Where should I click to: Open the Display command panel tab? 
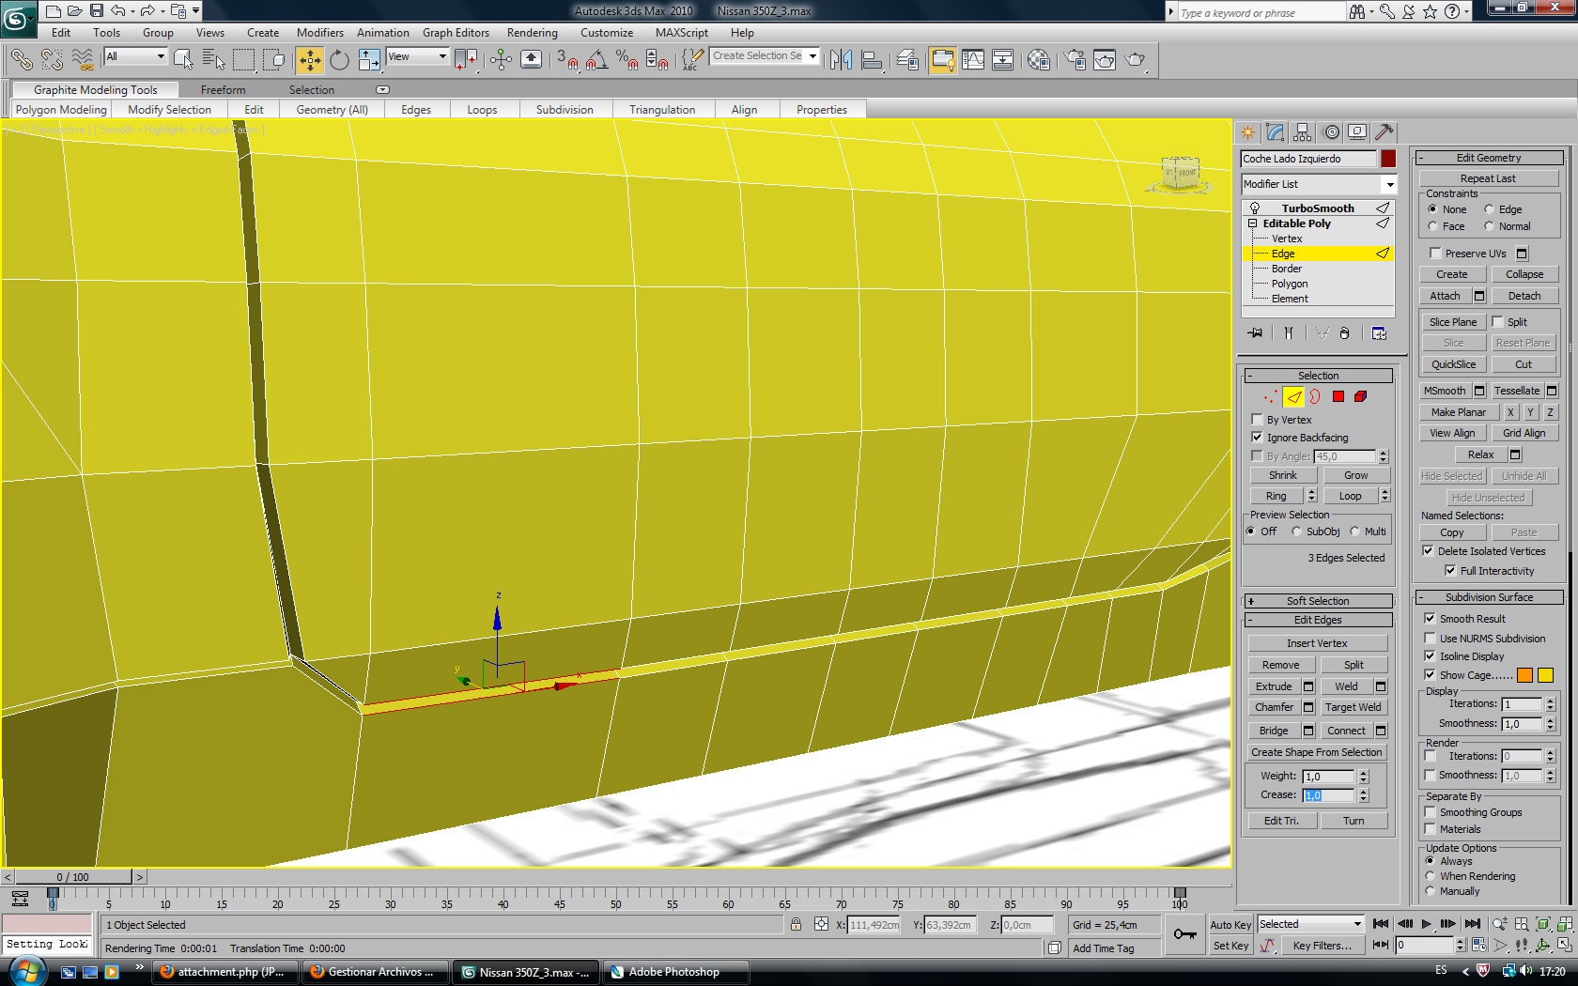tap(1357, 132)
